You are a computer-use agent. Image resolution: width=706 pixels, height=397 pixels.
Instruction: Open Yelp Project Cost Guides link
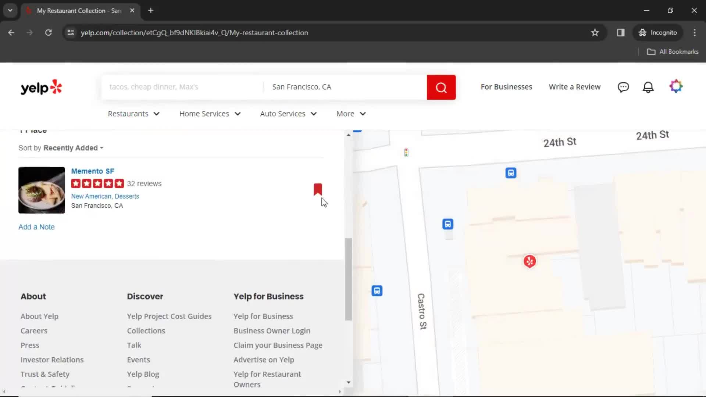[x=169, y=316]
